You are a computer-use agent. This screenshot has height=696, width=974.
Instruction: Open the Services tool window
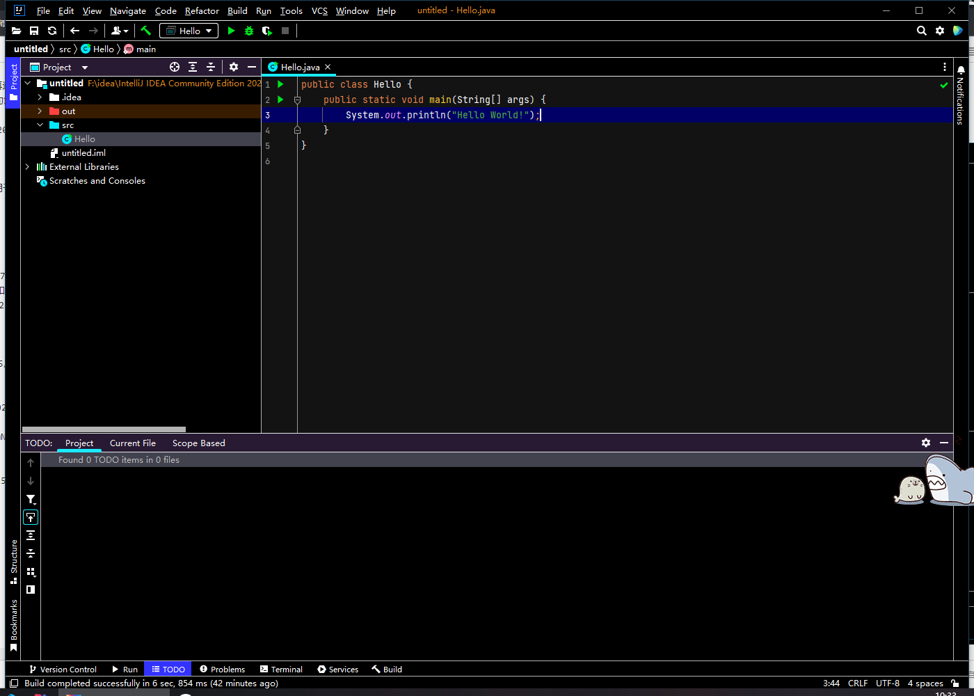(x=338, y=669)
